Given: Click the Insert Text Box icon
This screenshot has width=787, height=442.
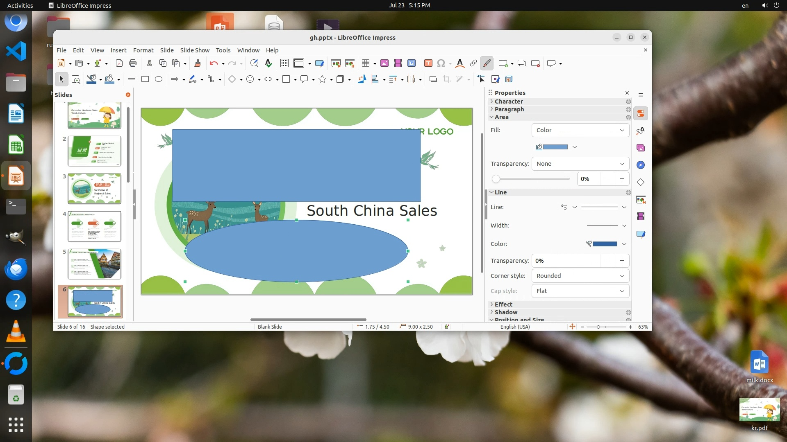Looking at the screenshot, I should click(x=428, y=63).
